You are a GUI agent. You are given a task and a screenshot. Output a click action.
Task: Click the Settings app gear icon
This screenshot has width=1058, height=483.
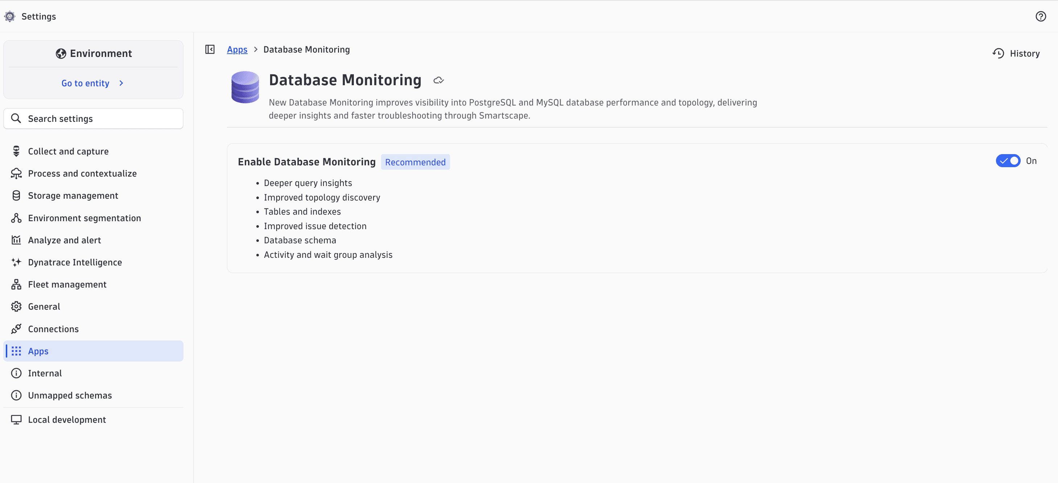[10, 16]
